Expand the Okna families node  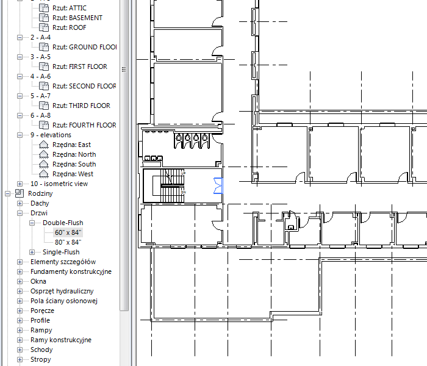pyautogui.click(x=20, y=281)
